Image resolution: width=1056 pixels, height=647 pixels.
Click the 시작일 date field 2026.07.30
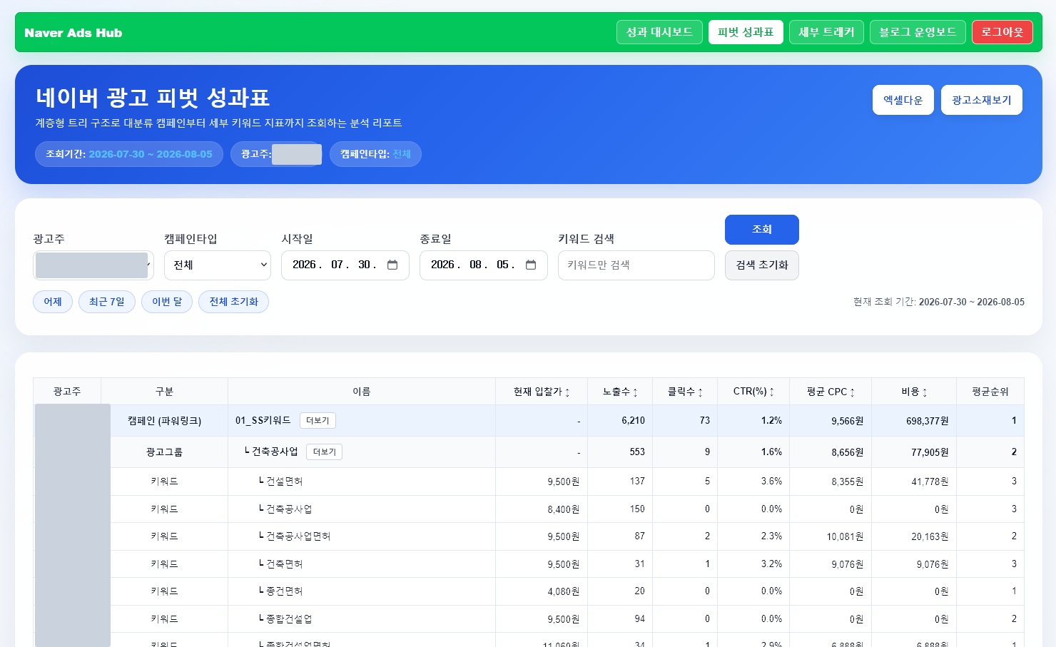tap(345, 265)
